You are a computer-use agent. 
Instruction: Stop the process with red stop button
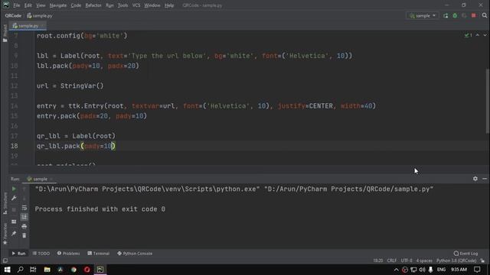coord(473,15)
